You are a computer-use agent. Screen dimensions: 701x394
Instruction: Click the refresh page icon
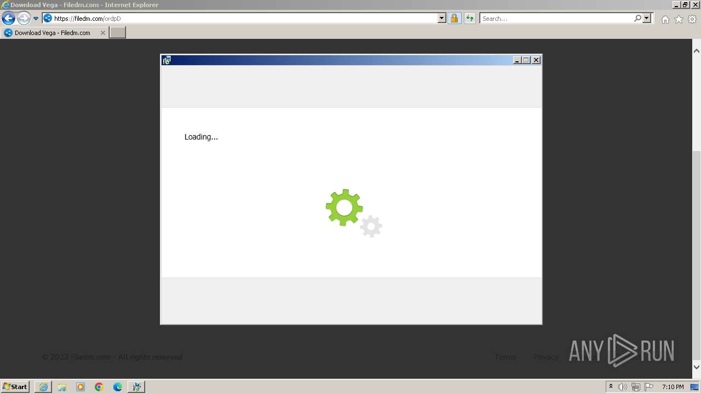tap(470, 19)
